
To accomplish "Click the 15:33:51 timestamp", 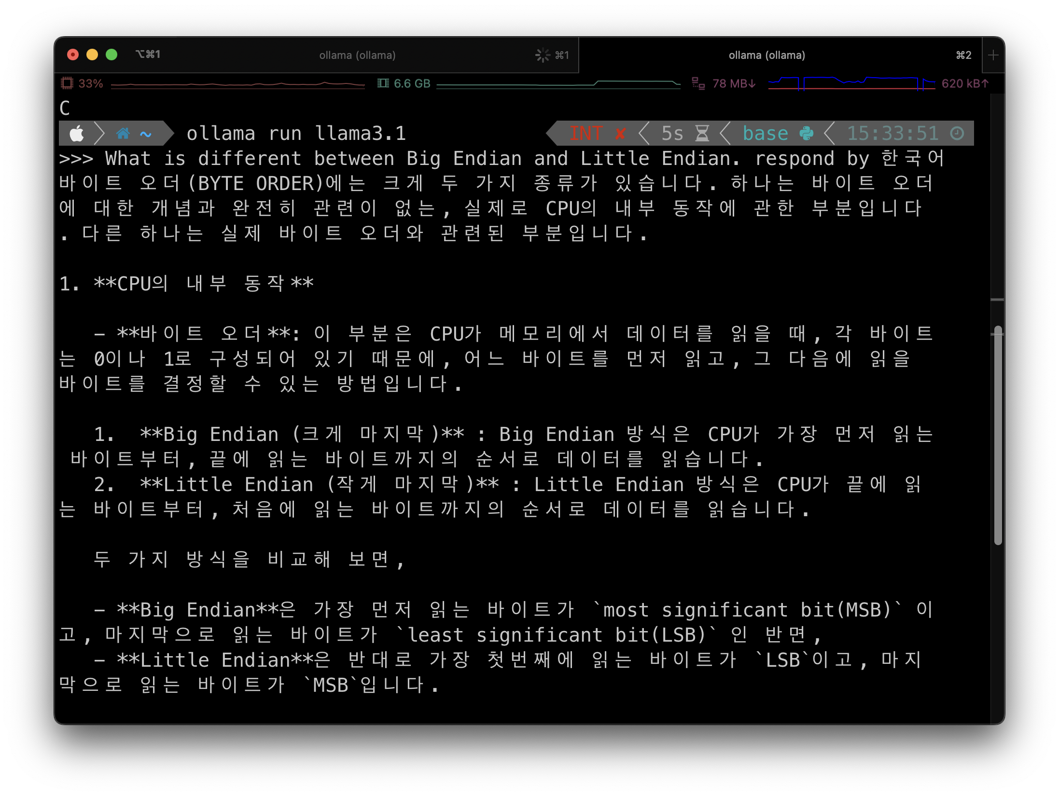I will [x=893, y=133].
